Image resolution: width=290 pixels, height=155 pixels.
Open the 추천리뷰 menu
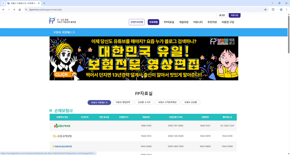212,22
